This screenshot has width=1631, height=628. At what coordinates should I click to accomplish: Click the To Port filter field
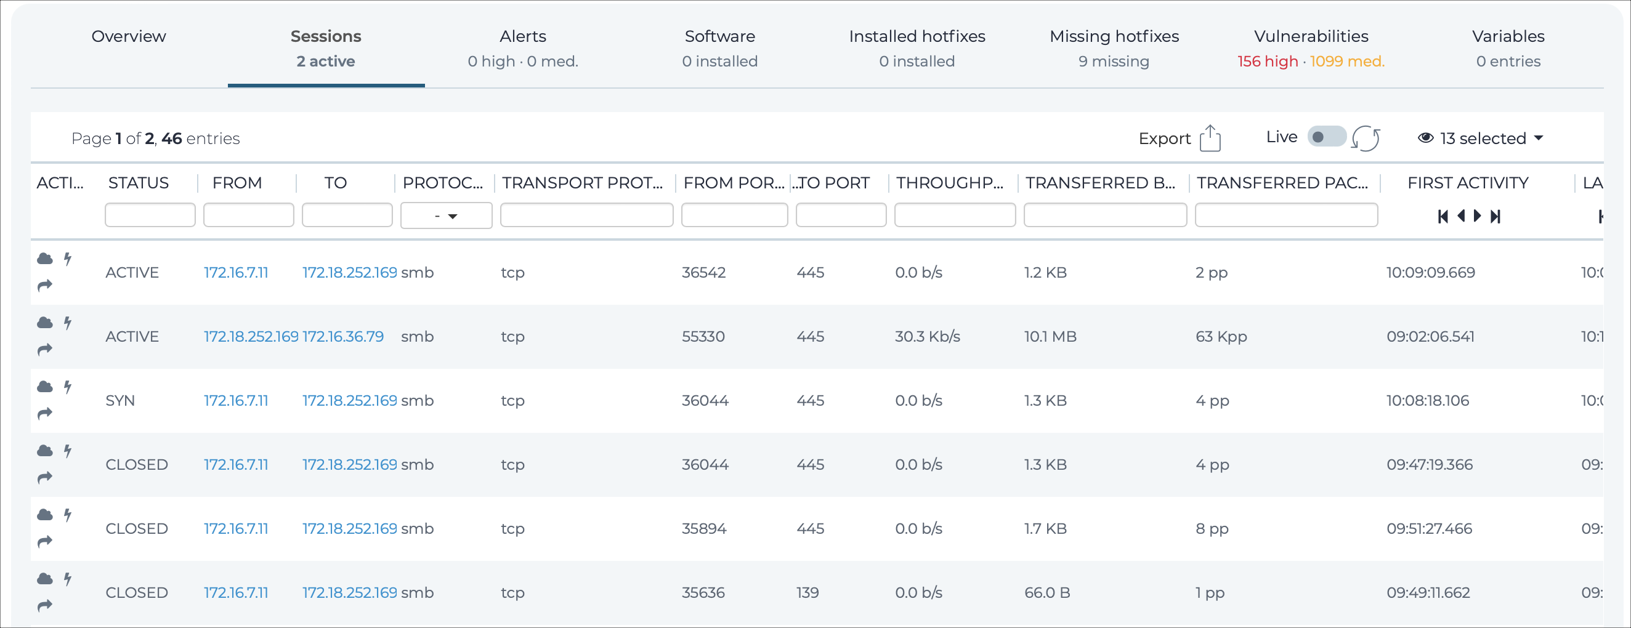pyautogui.click(x=841, y=215)
